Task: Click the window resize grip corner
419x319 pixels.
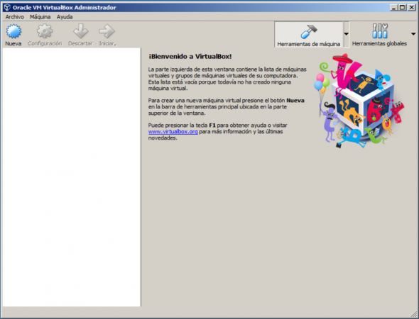Action: point(413,313)
